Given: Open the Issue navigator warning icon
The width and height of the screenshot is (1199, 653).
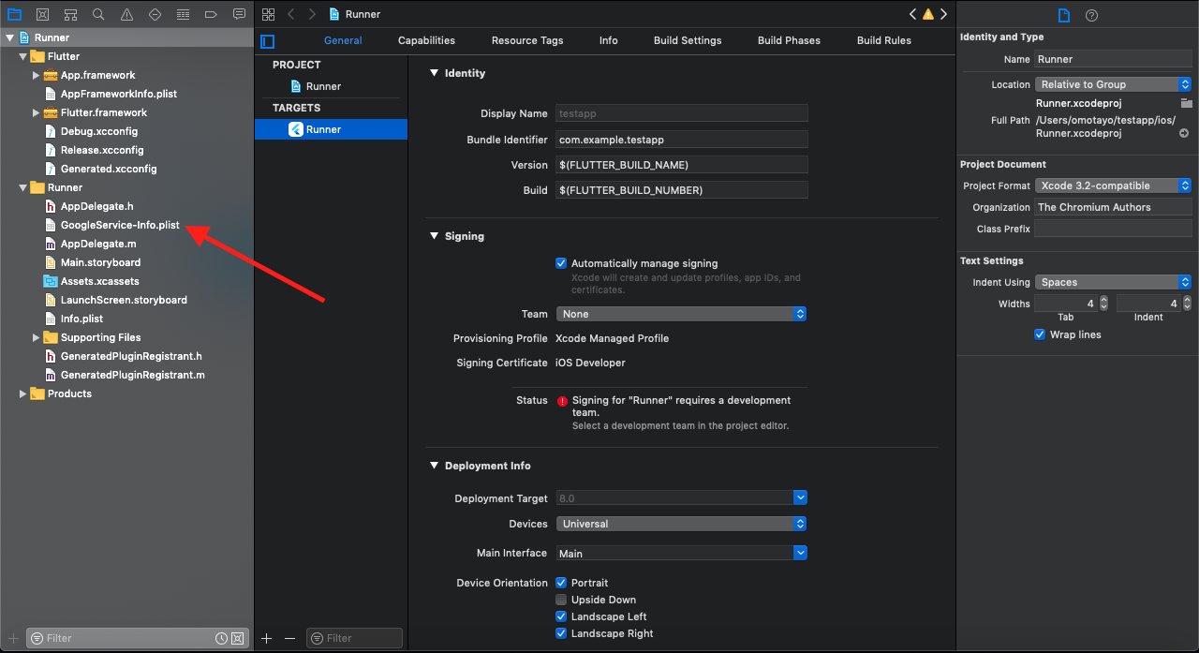Looking at the screenshot, I should pyautogui.click(x=126, y=14).
